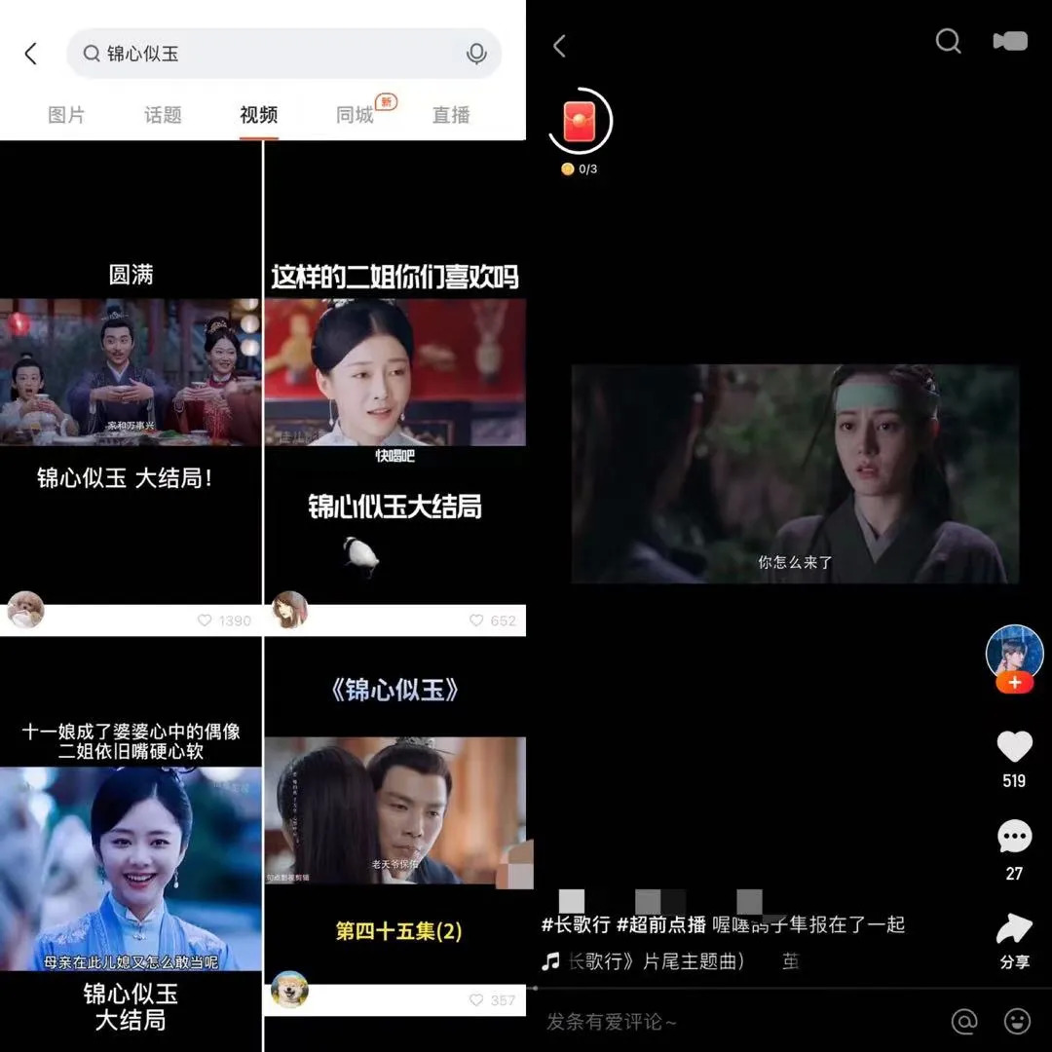Viewport: 1052px width, 1052px height.
Task: Switch to the 图片 tab
Action: point(66,115)
